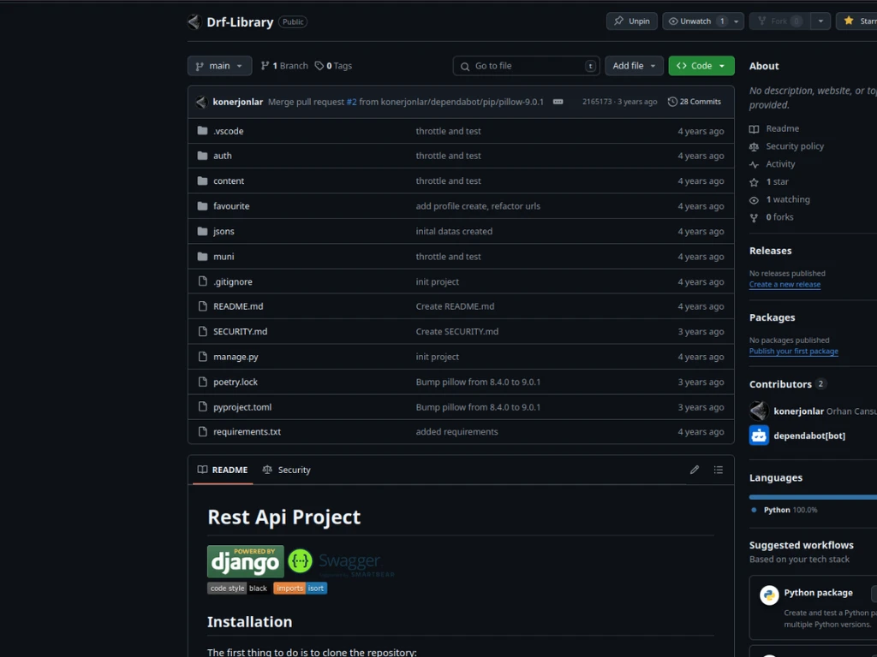Screen dimensions: 877x657
Task: Select the README tab
Action: coord(223,470)
